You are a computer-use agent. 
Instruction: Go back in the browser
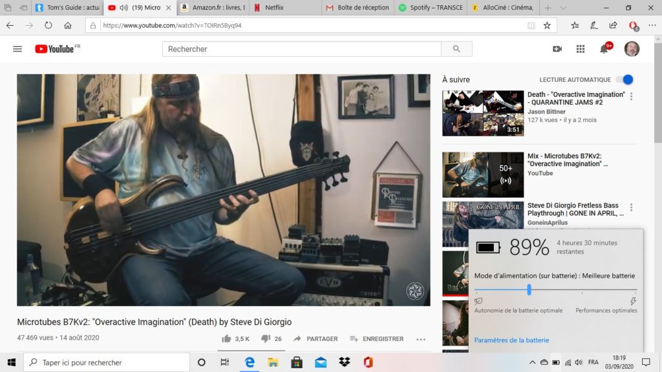(x=10, y=25)
